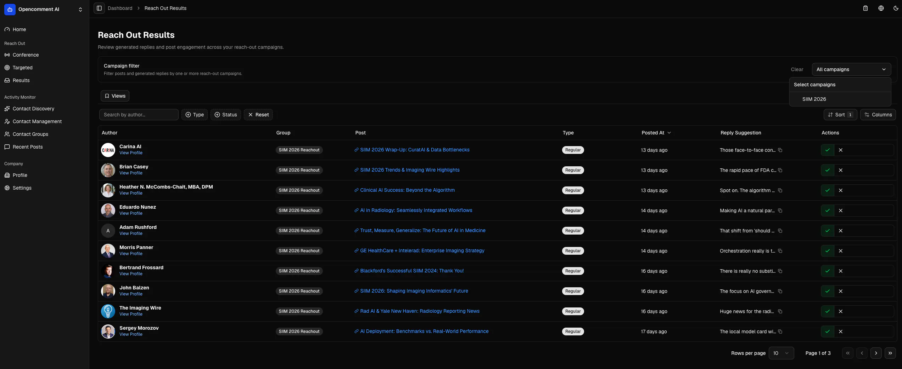The height and width of the screenshot is (369, 902).
Task: Approve Adam Rushford reply suggestion
Action: 828,231
